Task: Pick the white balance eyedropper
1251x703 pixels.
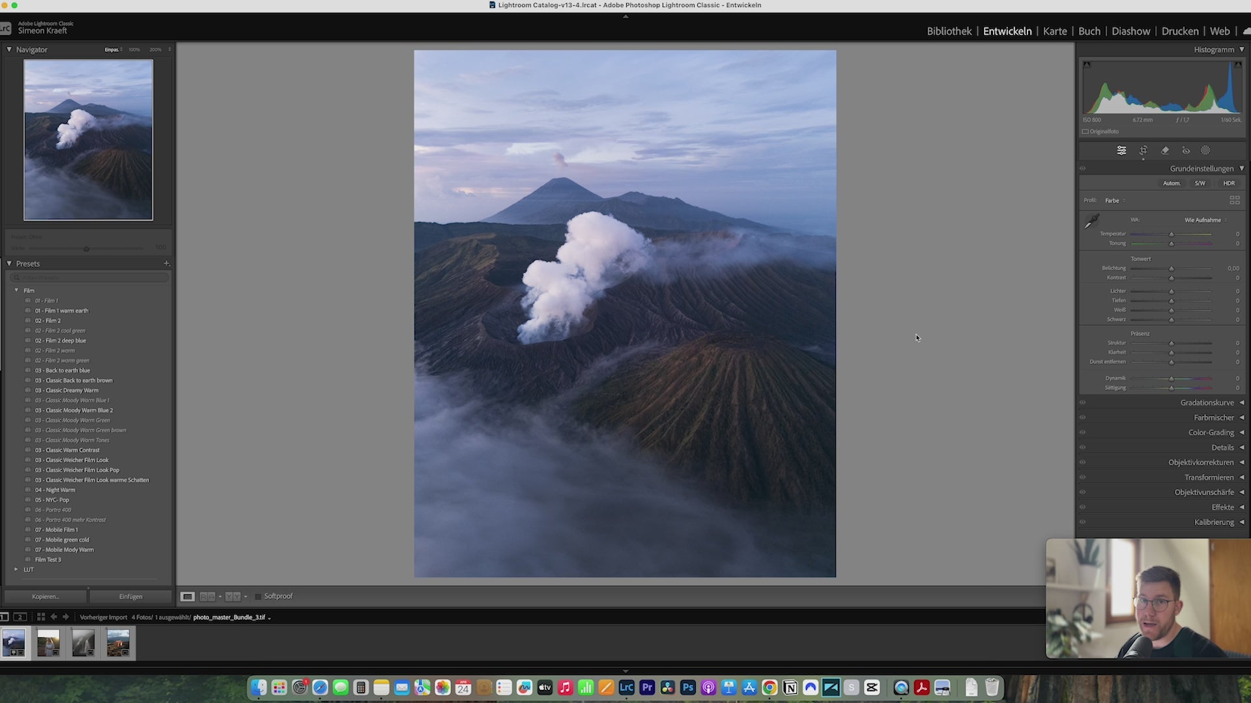Action: click(x=1092, y=221)
